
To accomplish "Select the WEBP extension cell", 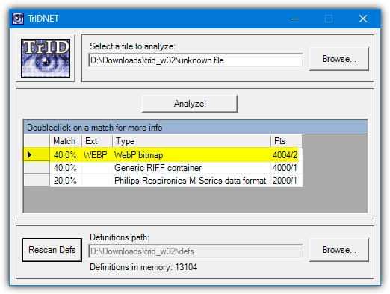I will 97,155.
